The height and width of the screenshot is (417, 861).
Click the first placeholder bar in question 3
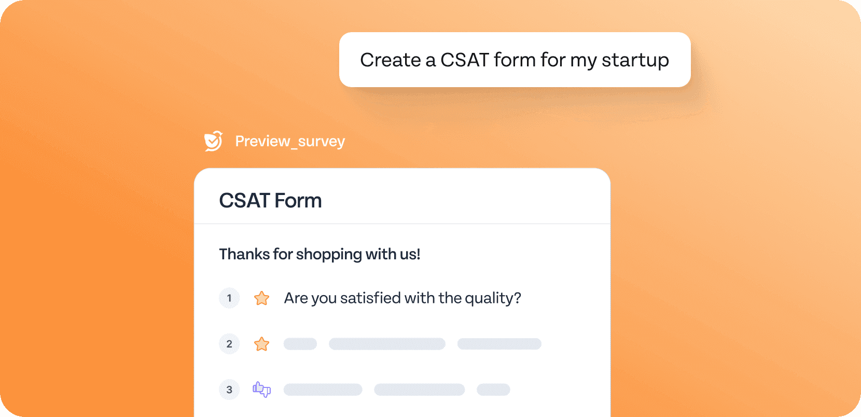tap(323, 390)
